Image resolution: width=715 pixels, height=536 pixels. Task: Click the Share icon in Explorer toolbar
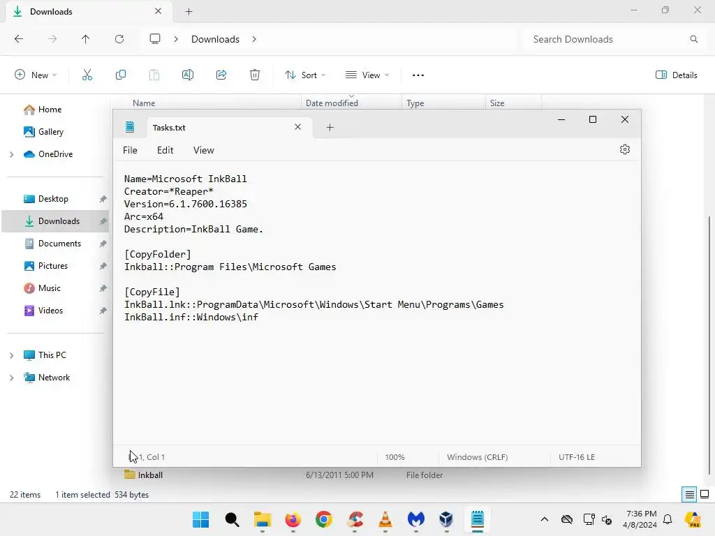pos(221,75)
